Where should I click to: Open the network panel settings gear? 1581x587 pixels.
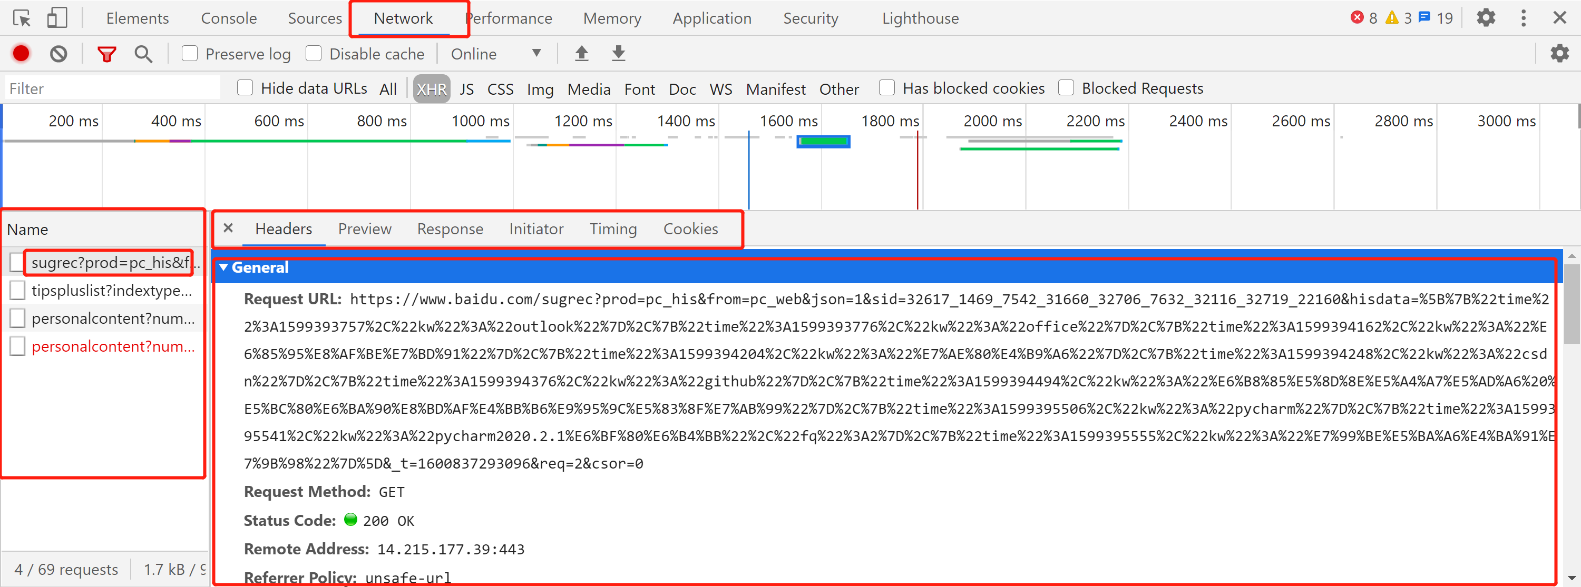(1558, 54)
